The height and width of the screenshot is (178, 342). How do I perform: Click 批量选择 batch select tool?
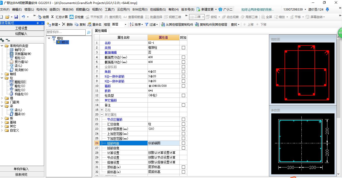[154, 17]
